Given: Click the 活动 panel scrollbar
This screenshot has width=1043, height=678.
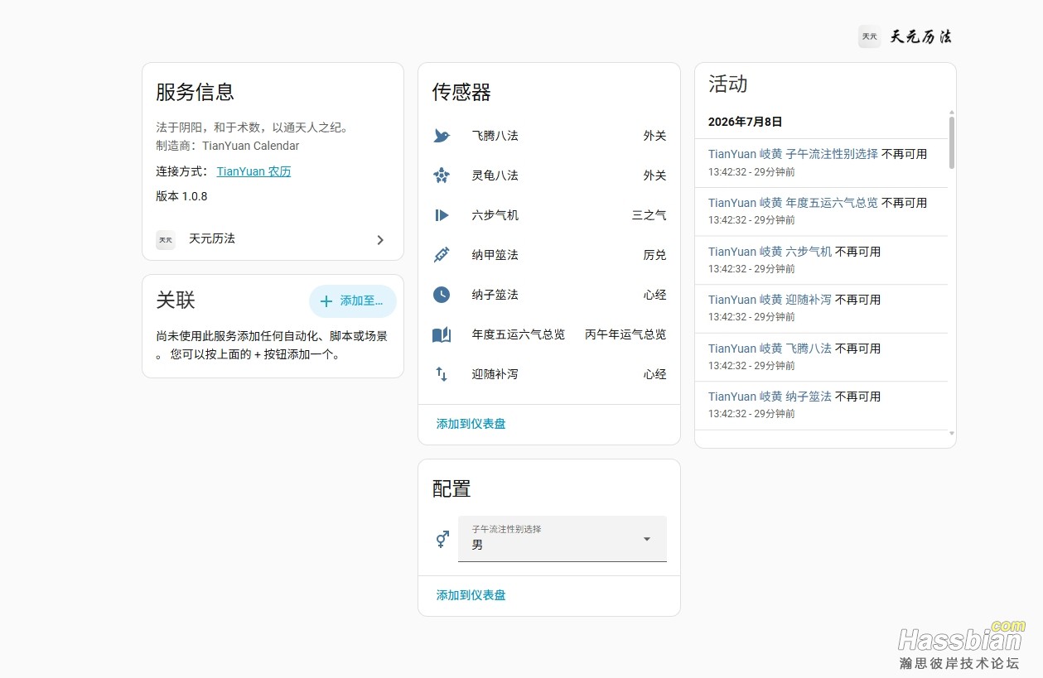Looking at the screenshot, I should point(952,142).
